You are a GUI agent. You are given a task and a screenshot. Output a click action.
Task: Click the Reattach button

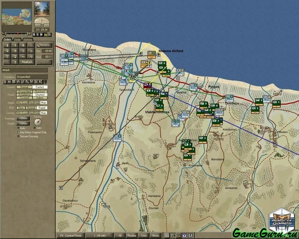click(27, 62)
